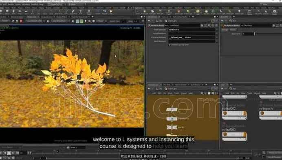This screenshot has height=160, width=282.
Task: Open the Add menu in the brown geometry network
Action: pyautogui.click(x=154, y=93)
